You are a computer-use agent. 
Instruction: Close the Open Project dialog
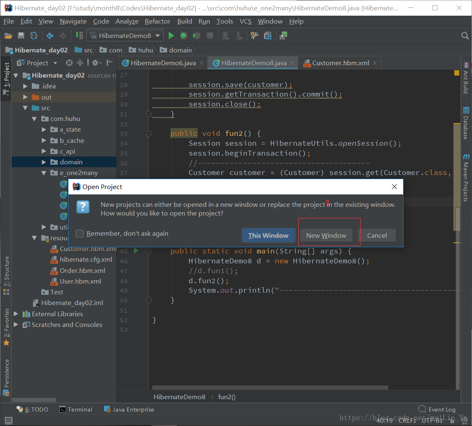pos(394,187)
